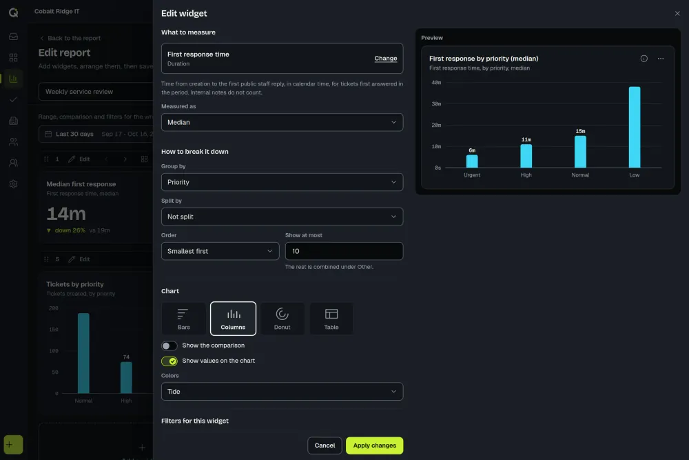Disable Show values on the chart toggle
Viewport: 689px width, 460px height.
pos(169,361)
